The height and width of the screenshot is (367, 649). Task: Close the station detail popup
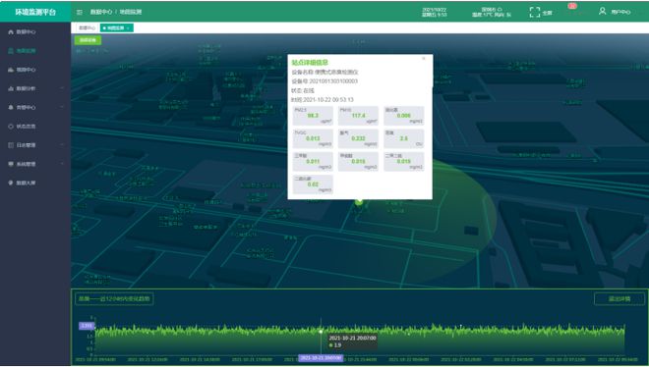click(x=424, y=59)
